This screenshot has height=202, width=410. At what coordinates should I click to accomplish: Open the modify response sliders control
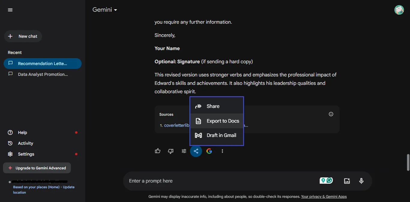point(184,151)
